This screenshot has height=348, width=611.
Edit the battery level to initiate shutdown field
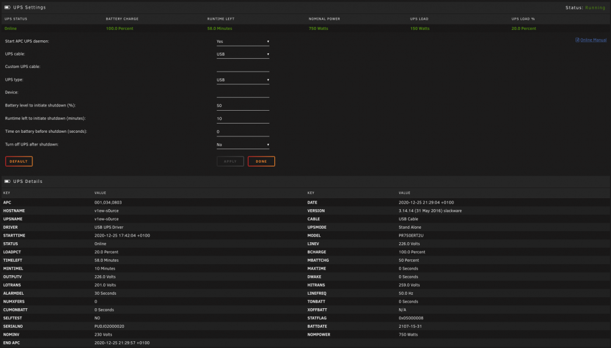(243, 106)
